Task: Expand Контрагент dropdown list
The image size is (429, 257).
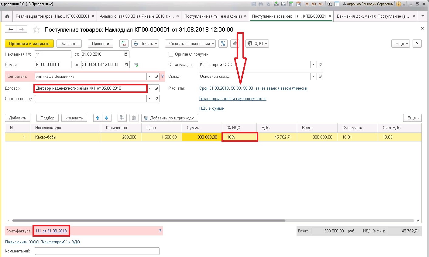Action: click(149, 76)
